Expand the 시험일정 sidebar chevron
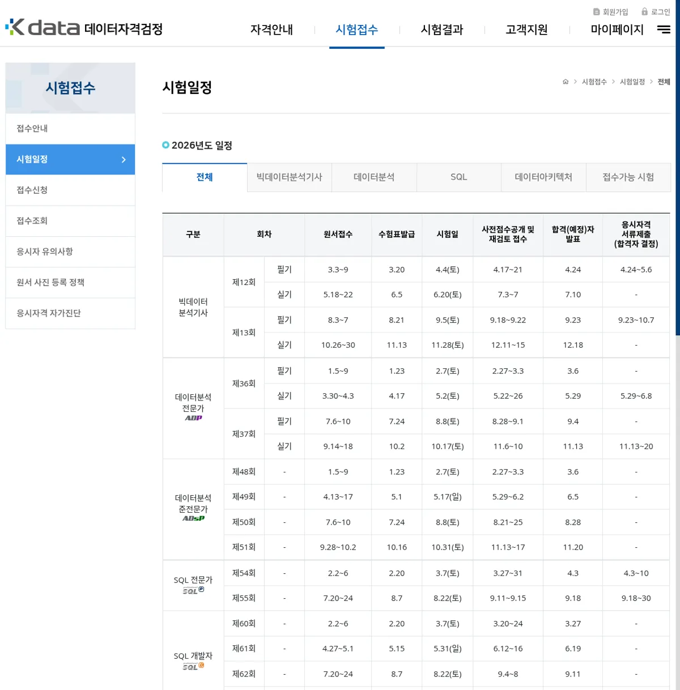680x690 pixels. pyautogui.click(x=124, y=160)
